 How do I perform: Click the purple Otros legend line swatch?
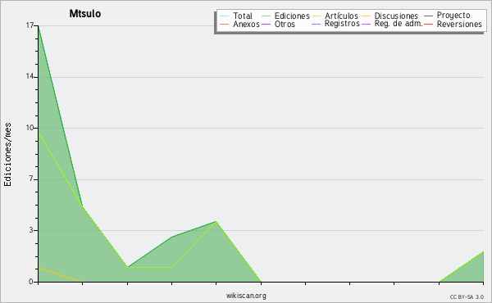pos(266,24)
